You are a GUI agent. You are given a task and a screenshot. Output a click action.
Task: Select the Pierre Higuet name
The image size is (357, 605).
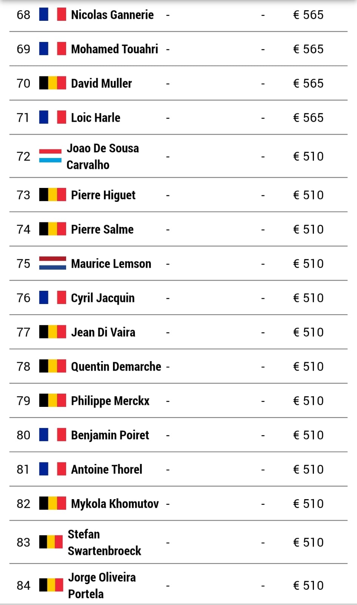(x=103, y=195)
